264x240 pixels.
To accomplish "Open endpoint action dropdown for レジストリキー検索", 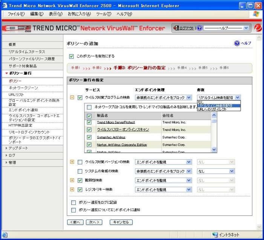I will tap(163, 190).
